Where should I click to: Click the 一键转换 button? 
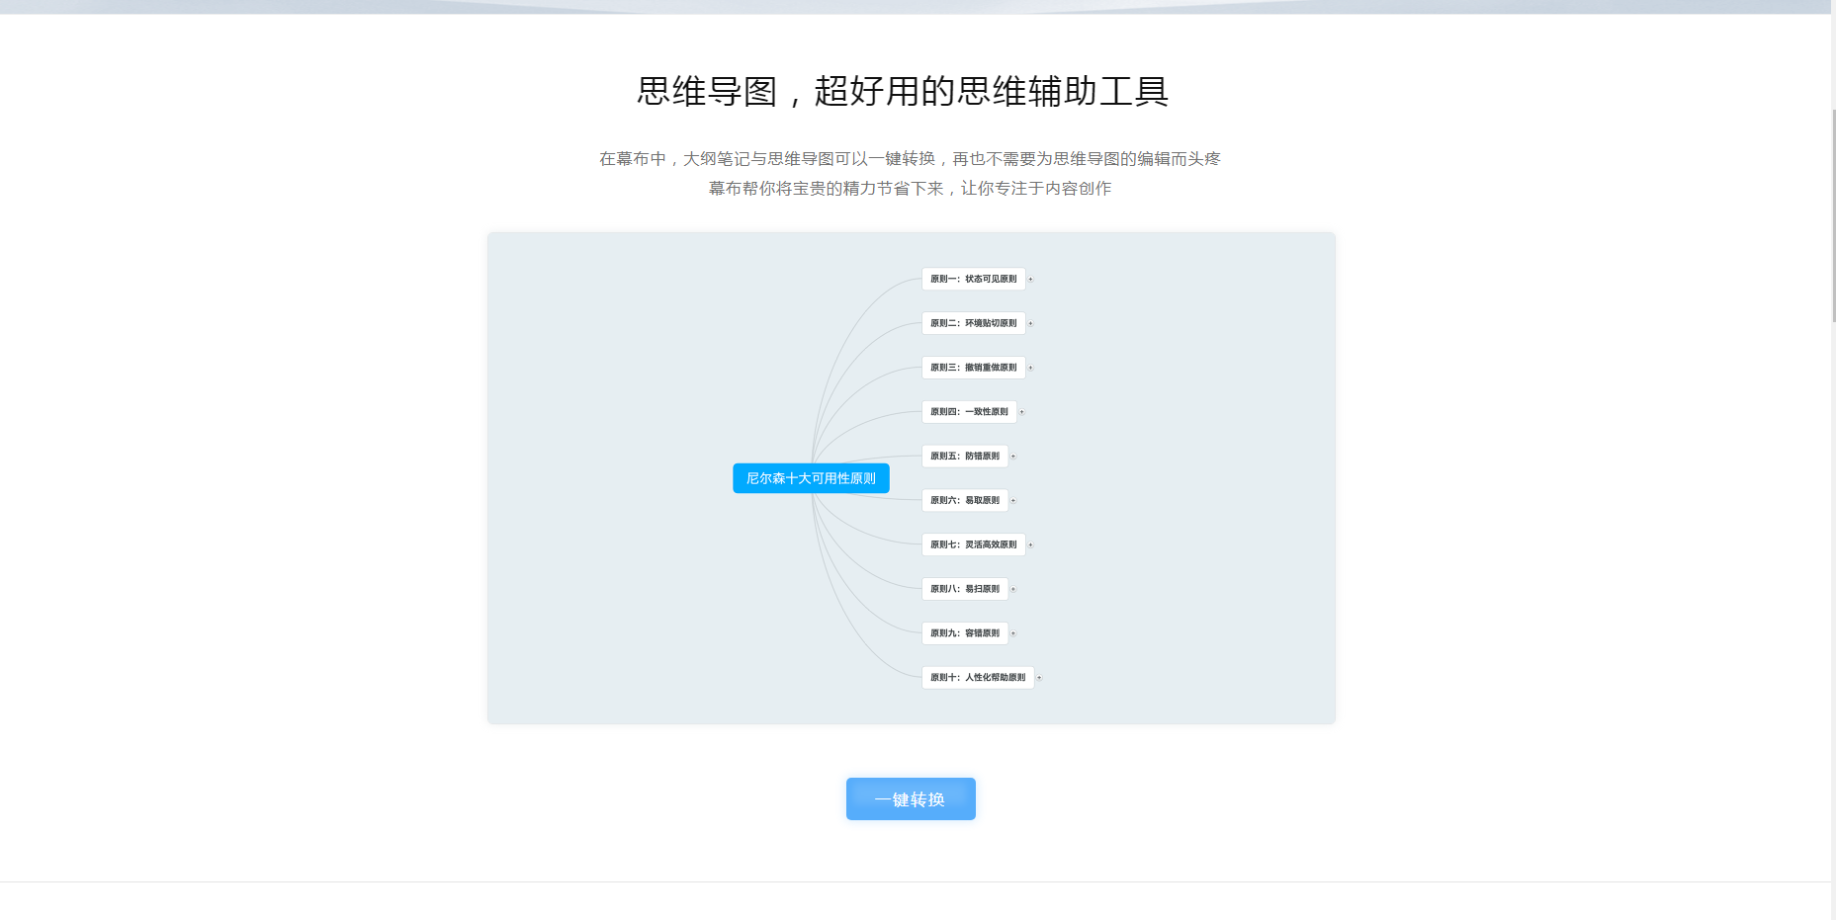911,798
